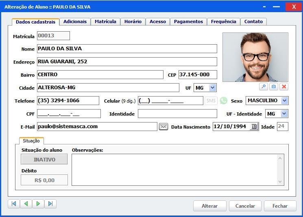Select the Situação sub-tab
Image resolution: width=303 pixels, height=217 pixels.
[31, 141]
